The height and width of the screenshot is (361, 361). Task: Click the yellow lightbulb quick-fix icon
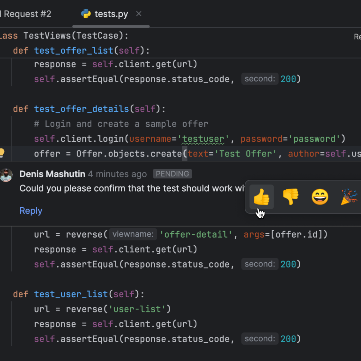2,153
